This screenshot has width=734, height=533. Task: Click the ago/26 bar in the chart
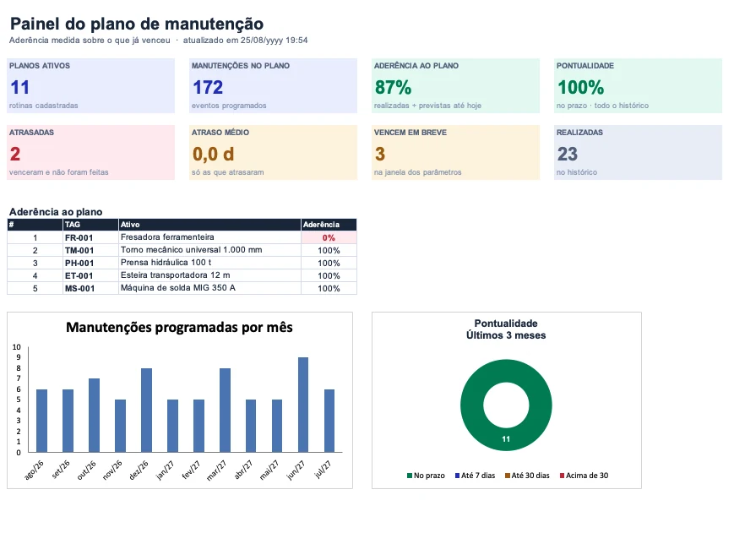coord(41,421)
